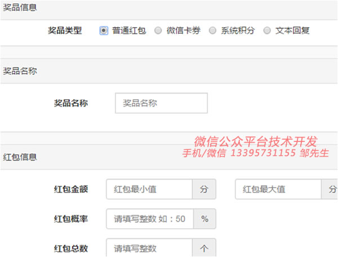This screenshot has width=338, height=257.
Task: Pick the 文本回复 radio button
Action: 267,30
